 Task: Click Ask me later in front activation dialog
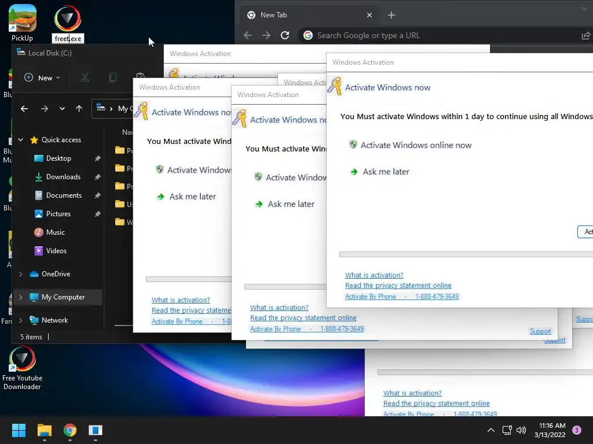[380, 172]
